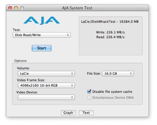
Task: Click the Options section label
Action: click(x=20, y=61)
